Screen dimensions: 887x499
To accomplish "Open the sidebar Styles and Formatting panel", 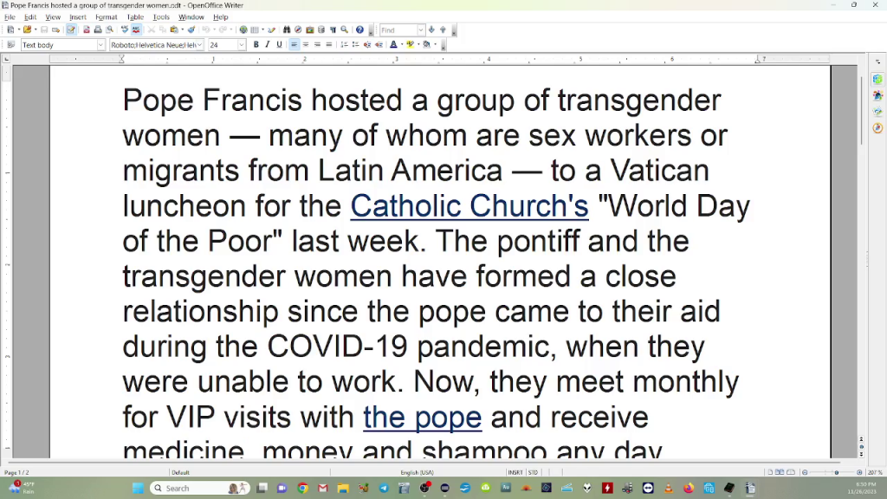I will [x=877, y=95].
